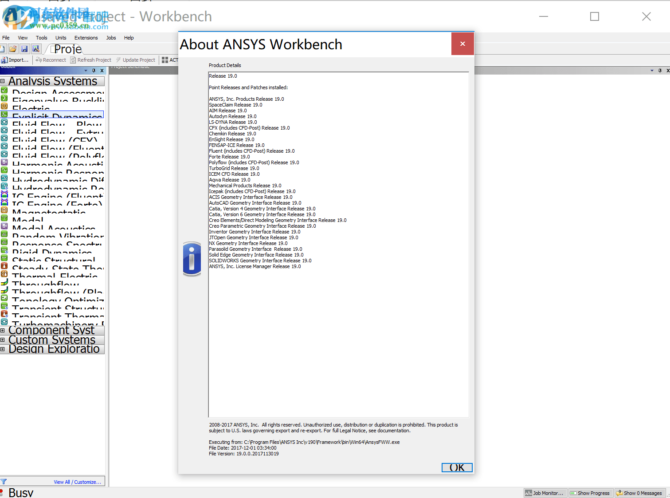Expand the Custom Systems group
670x498 pixels.
click(3, 340)
